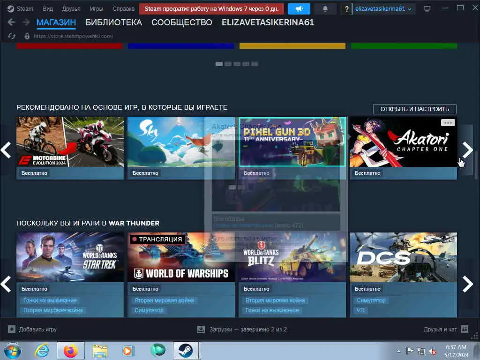480x360 pixels.
Task: Click the ОТКРЫТЬ И НАСТРОИТЬ button
Action: click(x=414, y=109)
